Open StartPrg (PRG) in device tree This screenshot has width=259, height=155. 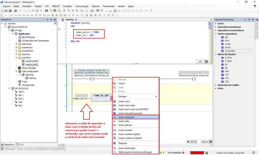coord(32,61)
